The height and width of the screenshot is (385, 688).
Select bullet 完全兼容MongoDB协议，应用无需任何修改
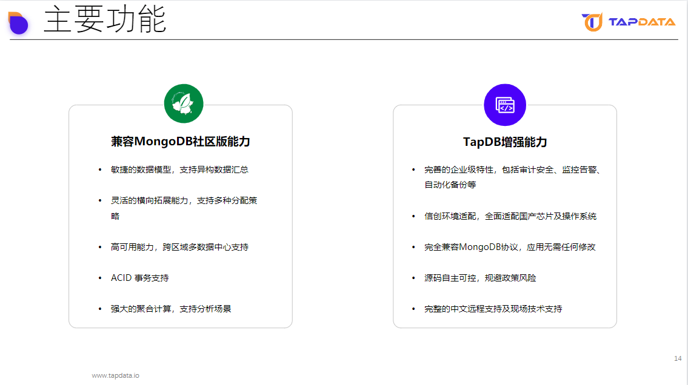510,247
